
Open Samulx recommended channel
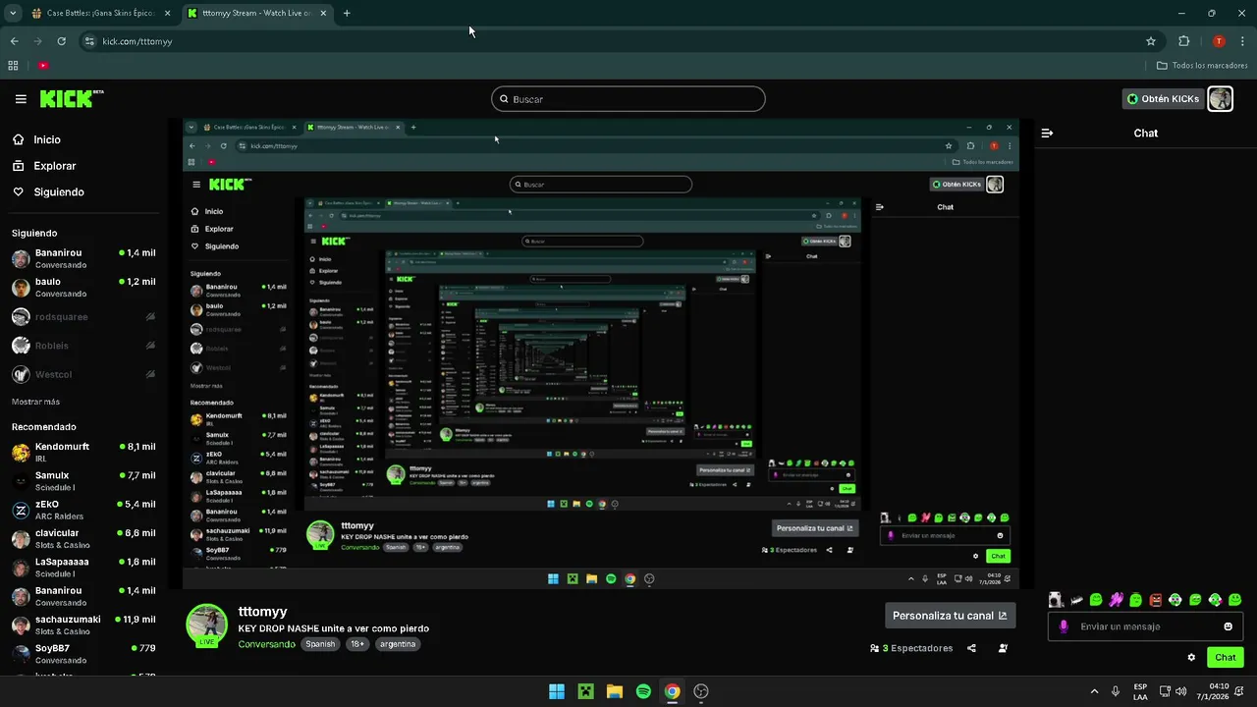[x=82, y=481]
